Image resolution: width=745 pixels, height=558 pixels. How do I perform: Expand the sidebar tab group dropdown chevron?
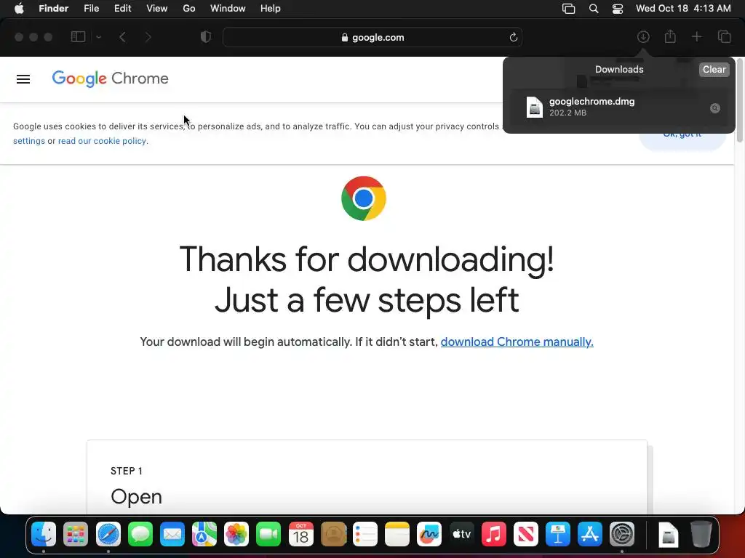[x=98, y=37]
